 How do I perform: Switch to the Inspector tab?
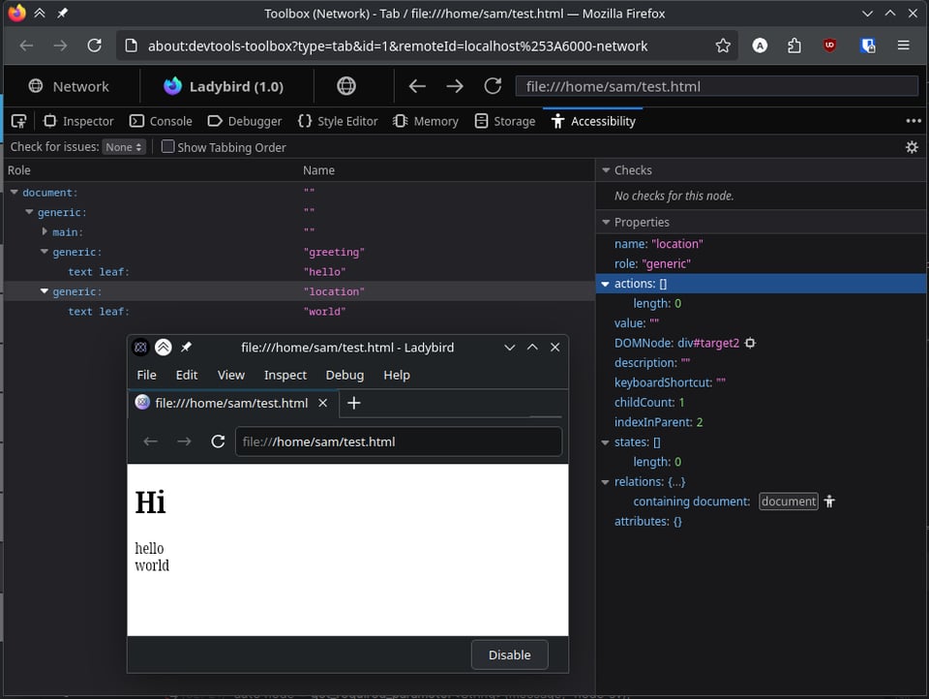click(x=78, y=121)
